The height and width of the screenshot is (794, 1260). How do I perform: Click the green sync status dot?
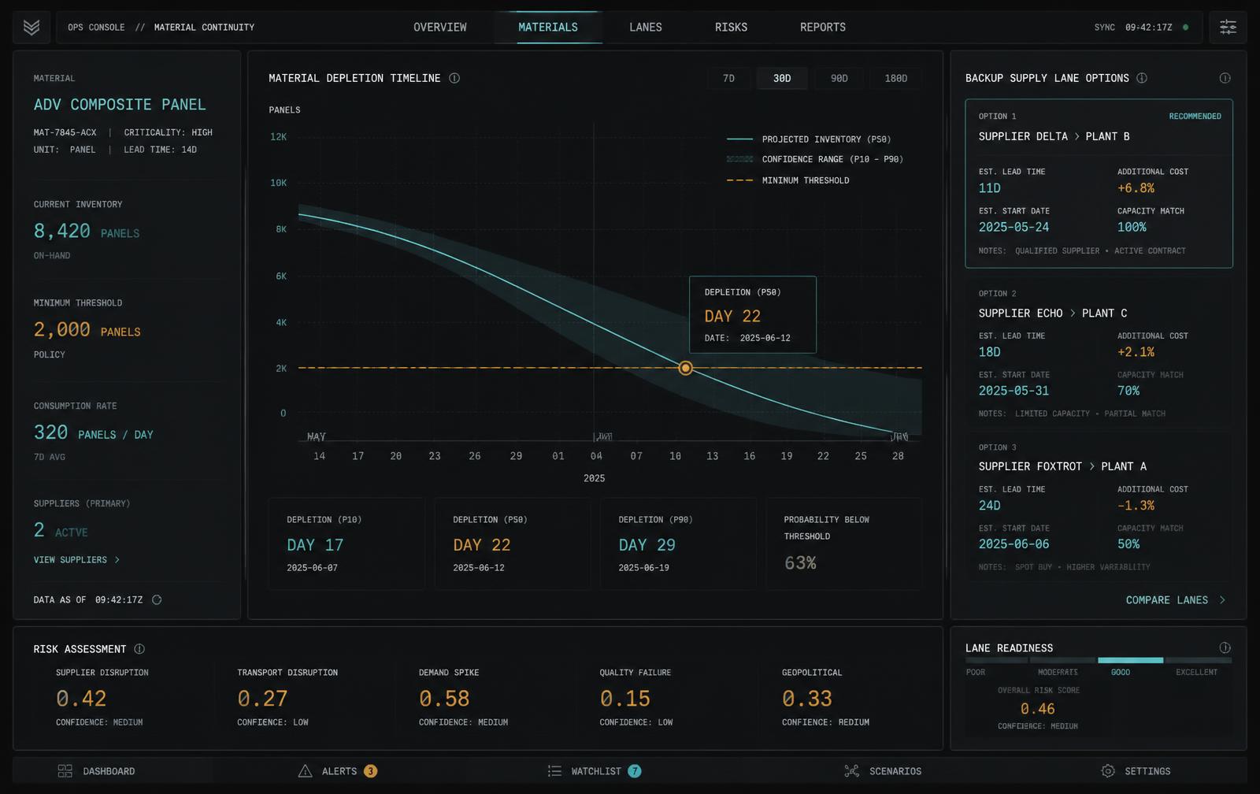(1186, 28)
